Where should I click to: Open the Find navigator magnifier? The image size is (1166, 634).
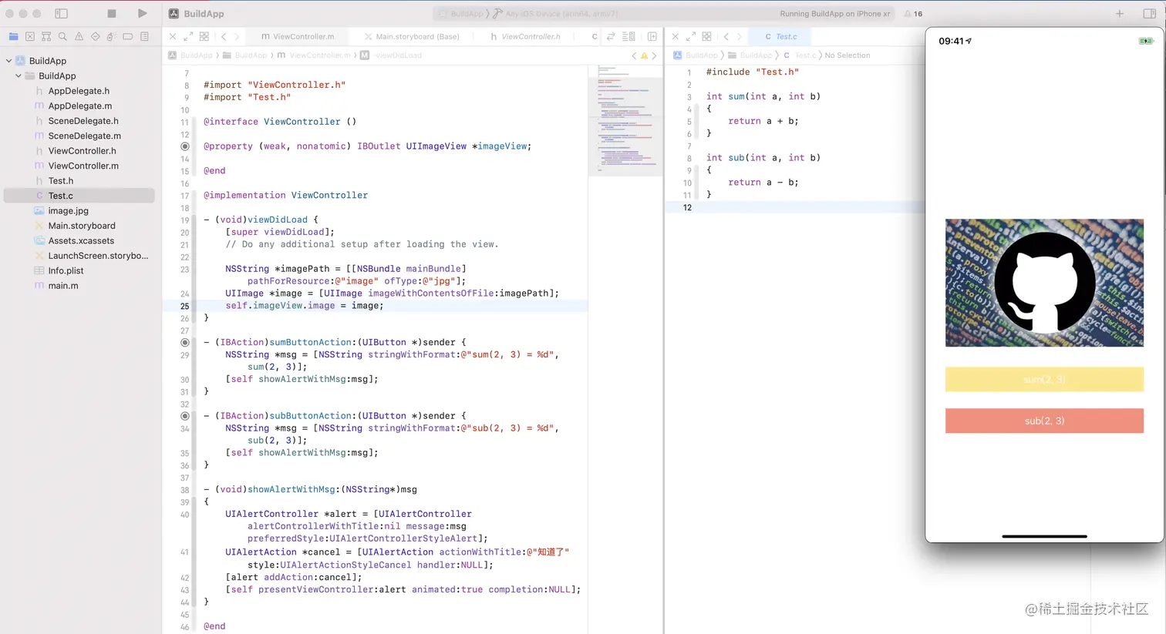[x=62, y=36]
